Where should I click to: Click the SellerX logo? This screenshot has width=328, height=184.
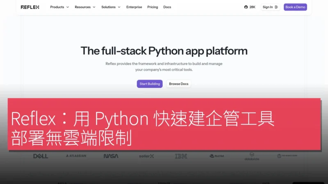[146, 156]
